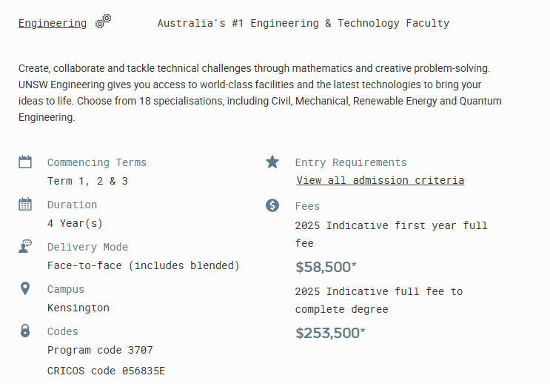Click the 4 Year(s) duration value
The height and width of the screenshot is (384, 550).
point(75,223)
